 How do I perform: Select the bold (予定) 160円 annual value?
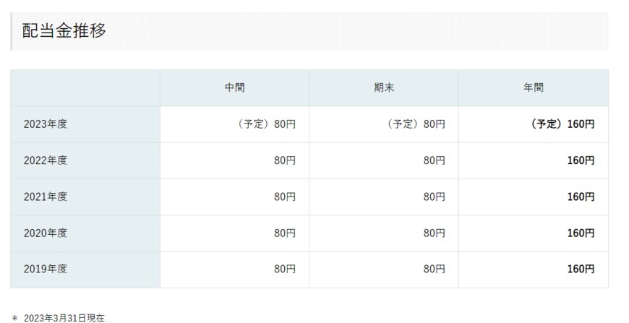tap(562, 124)
